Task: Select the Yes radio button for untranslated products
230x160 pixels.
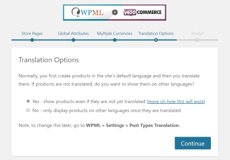Action: [28, 101]
